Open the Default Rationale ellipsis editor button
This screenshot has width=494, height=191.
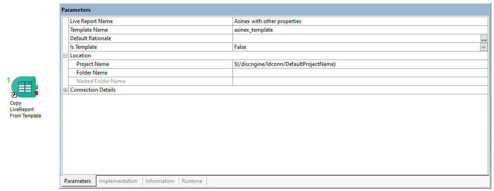coord(484,38)
